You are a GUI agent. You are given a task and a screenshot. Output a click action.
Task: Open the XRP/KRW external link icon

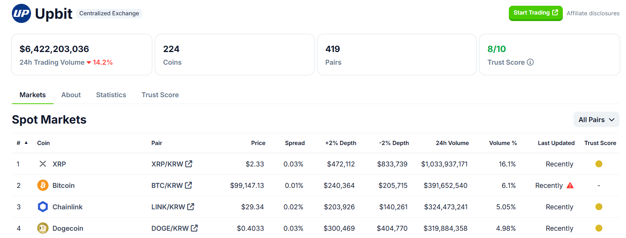189,164
